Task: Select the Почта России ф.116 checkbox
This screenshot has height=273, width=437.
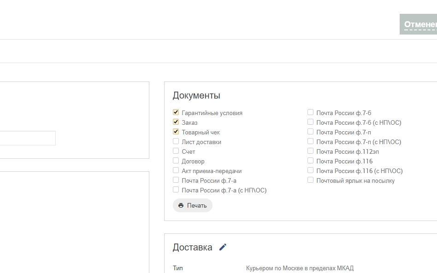Action: [310, 161]
